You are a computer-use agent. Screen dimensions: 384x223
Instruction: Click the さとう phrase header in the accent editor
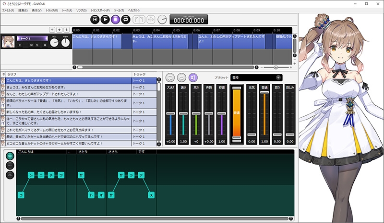click(x=91, y=152)
